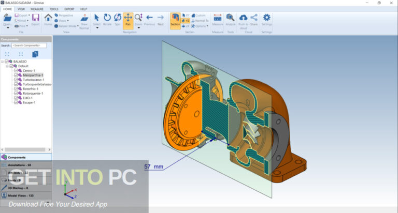Click Push to cloud icon
This screenshot has height=213, width=398.
243,18
